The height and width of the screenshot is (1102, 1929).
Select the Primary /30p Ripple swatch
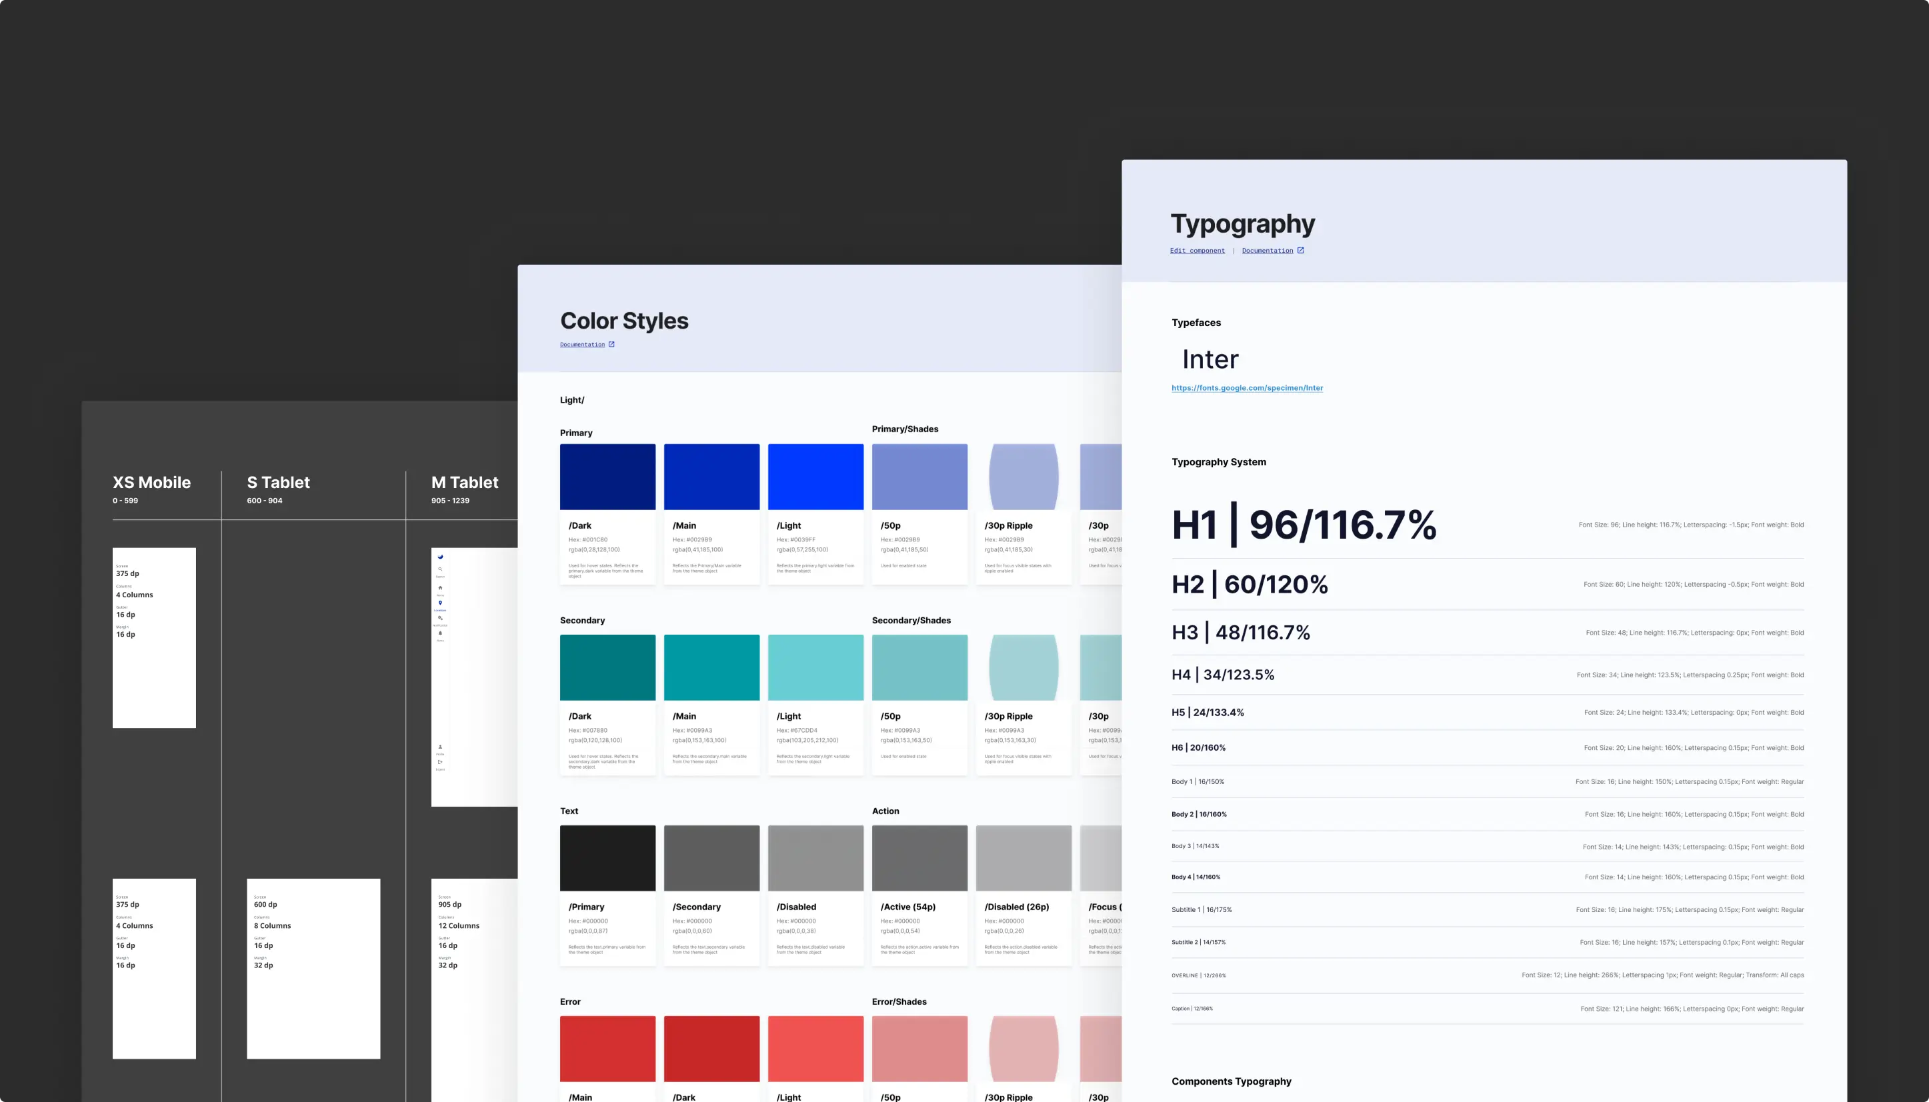point(1023,477)
